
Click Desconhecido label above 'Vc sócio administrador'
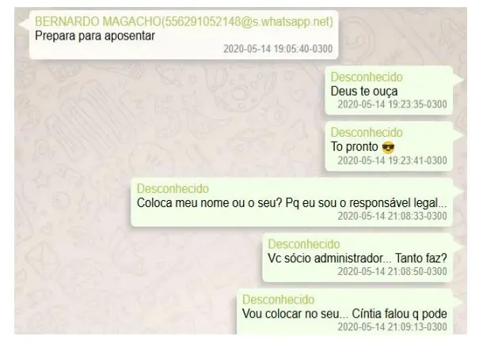pyautogui.click(x=304, y=244)
